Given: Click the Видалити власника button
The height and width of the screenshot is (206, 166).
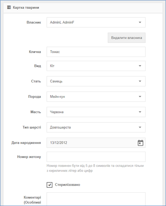Looking at the screenshot, I should coord(127,38).
